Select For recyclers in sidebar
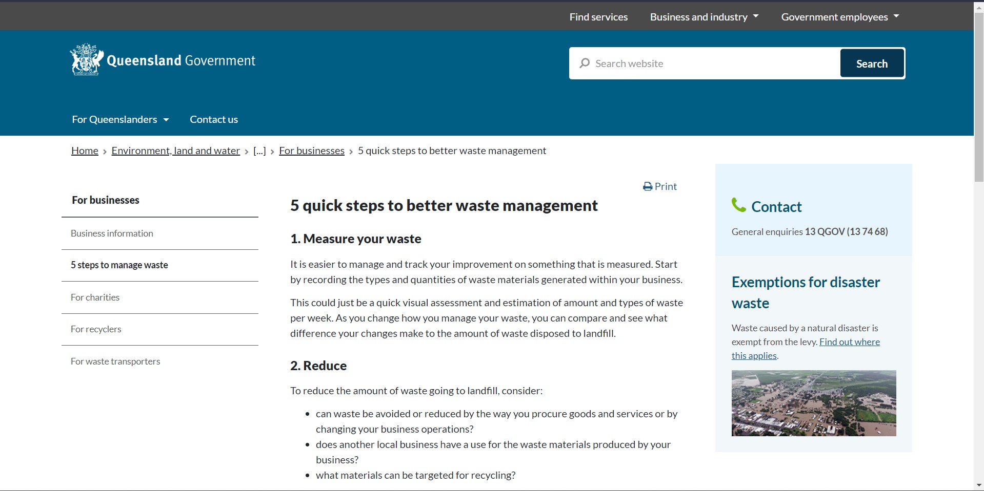Image resolution: width=984 pixels, height=491 pixels. (x=160, y=329)
